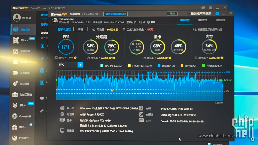
Task: Click the FPS 1% Low:62 legend swatch
Action: point(102,66)
